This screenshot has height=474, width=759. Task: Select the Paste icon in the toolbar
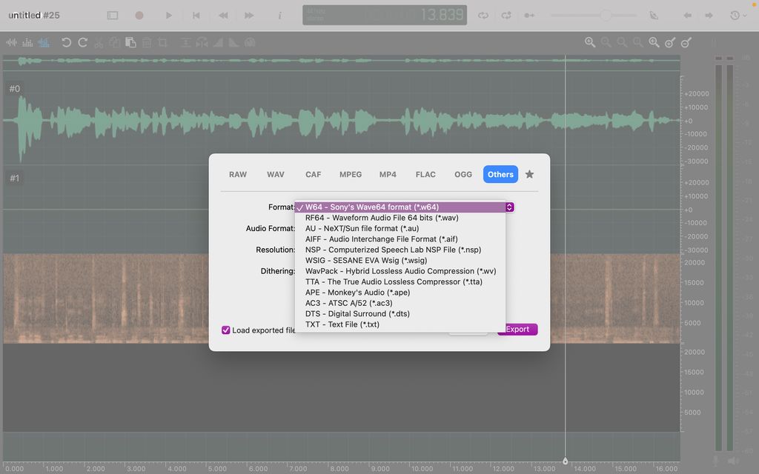pos(130,42)
